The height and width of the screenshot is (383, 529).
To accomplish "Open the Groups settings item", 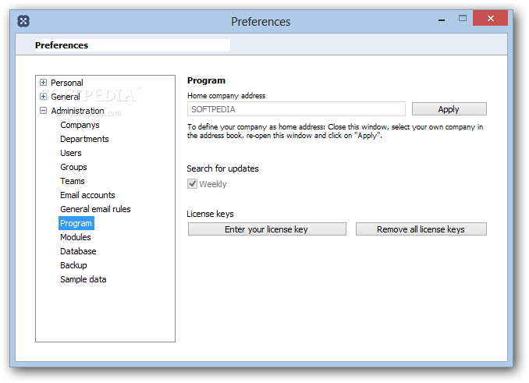I will click(73, 167).
